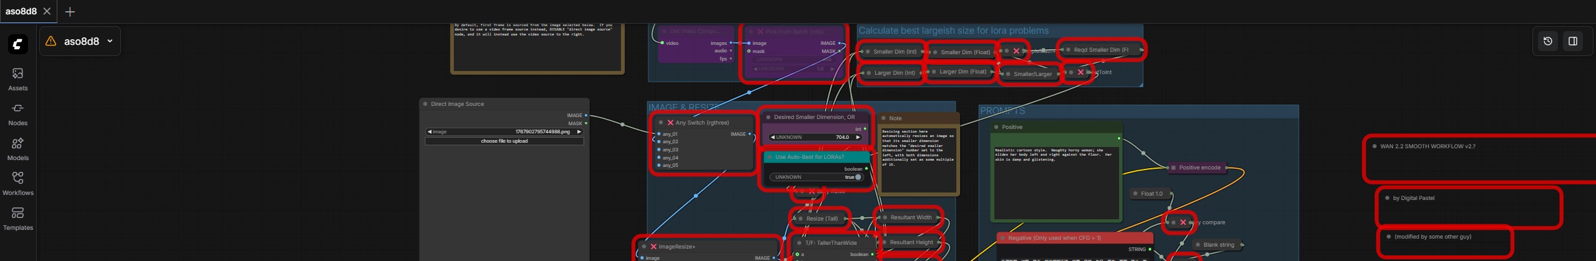Open the image filename combo 1767902795744988.png
This screenshot has height=261, width=1596.
[504, 132]
